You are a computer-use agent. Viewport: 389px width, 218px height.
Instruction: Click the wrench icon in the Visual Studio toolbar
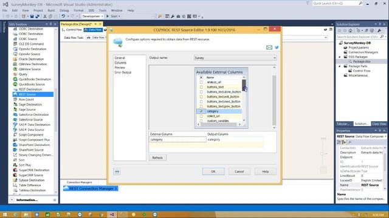click(x=173, y=16)
